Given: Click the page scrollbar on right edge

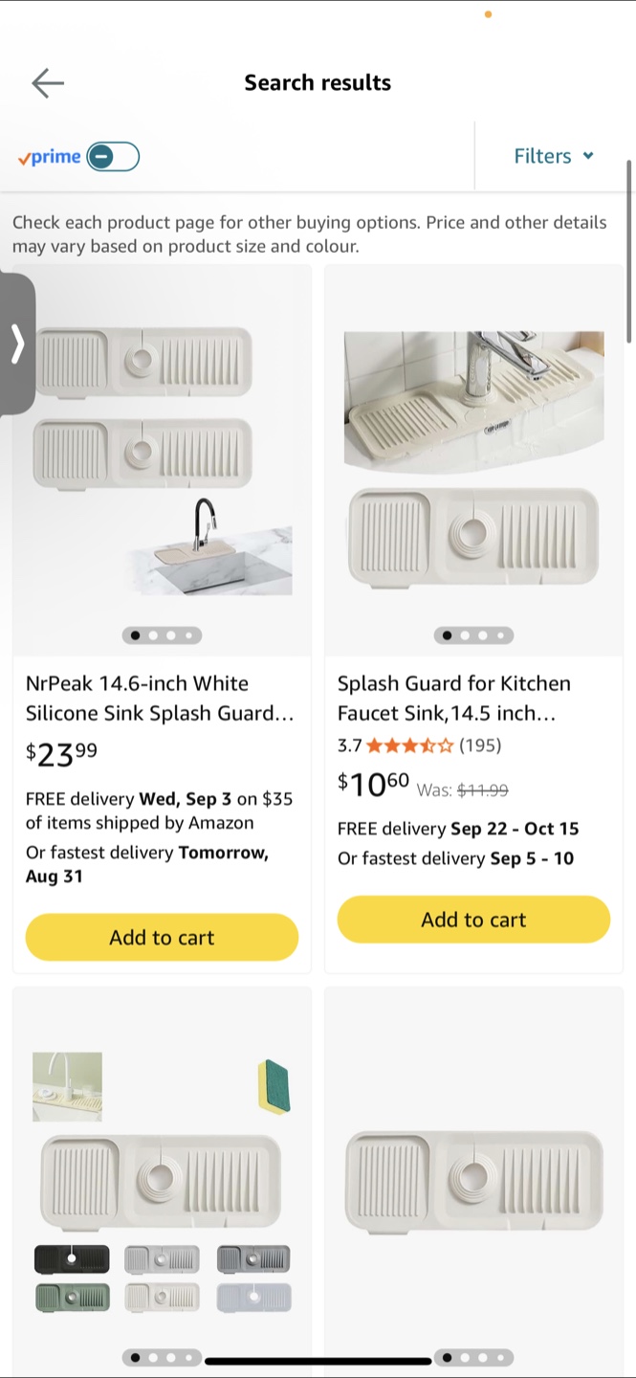Looking at the screenshot, I should click(628, 251).
